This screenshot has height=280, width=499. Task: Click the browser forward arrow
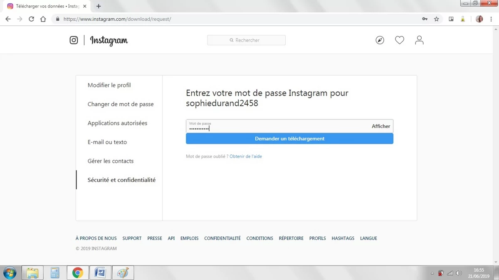(20, 19)
